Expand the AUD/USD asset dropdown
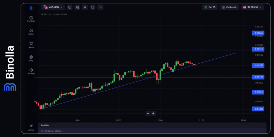The width and height of the screenshot is (274, 137). 53,7
